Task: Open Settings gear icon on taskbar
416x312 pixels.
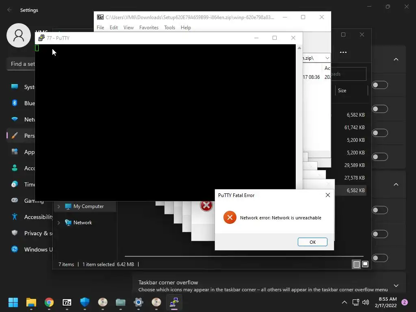Action: (x=138, y=302)
